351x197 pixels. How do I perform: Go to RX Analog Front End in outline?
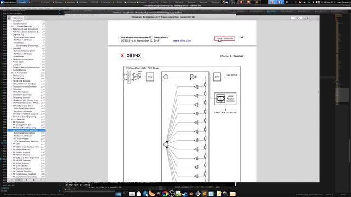coord(22,125)
